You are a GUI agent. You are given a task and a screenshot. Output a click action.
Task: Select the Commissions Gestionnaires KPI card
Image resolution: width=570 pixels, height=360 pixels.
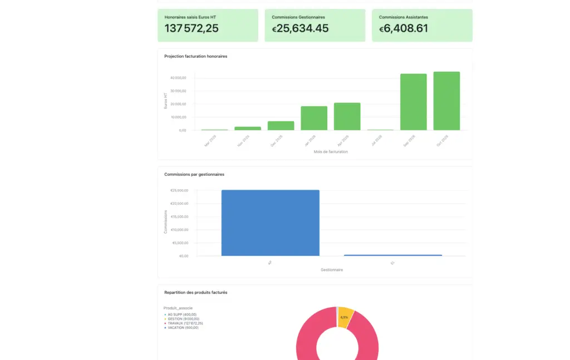coord(315,25)
